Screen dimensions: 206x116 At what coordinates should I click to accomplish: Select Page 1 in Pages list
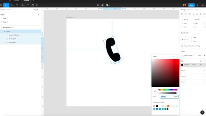(5, 18)
